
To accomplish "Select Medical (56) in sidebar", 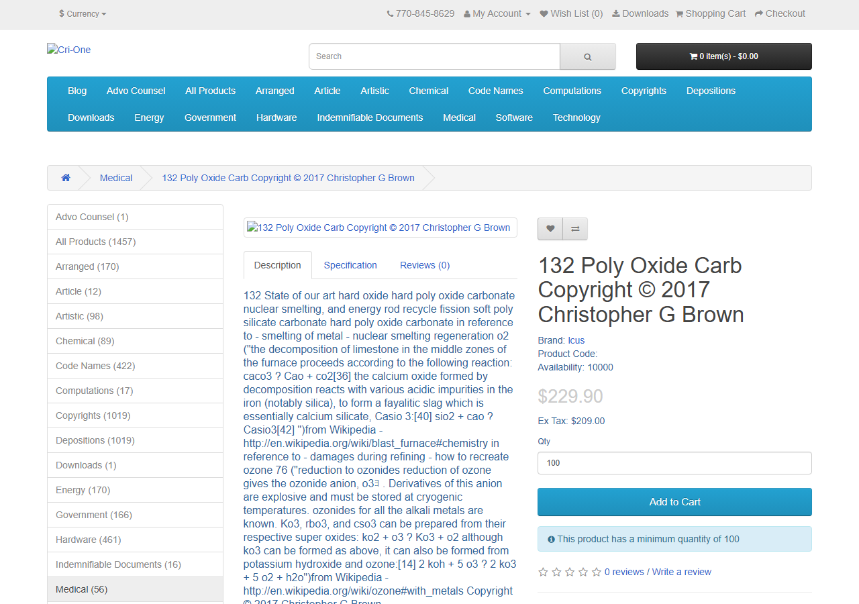I will pos(135,589).
